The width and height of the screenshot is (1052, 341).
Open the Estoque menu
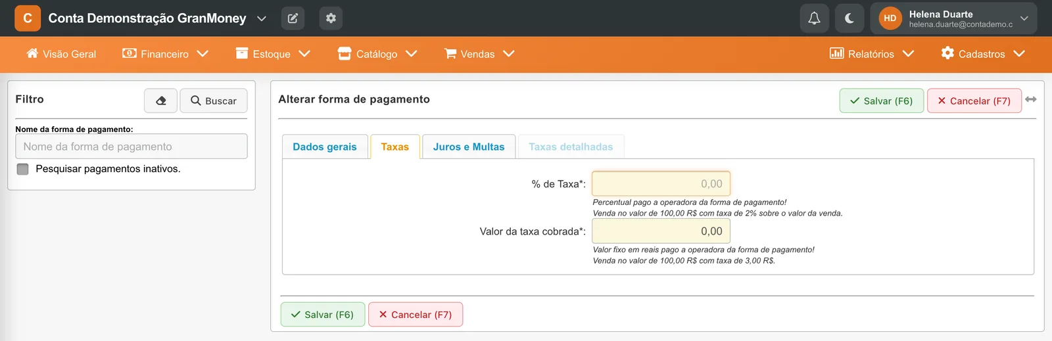pyautogui.click(x=272, y=54)
